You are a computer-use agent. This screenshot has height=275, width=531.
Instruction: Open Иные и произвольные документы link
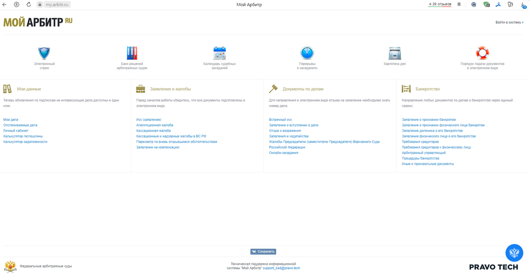428,164
